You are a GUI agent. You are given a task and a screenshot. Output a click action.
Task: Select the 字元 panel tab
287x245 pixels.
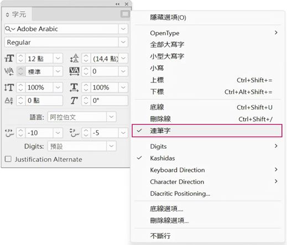17,14
